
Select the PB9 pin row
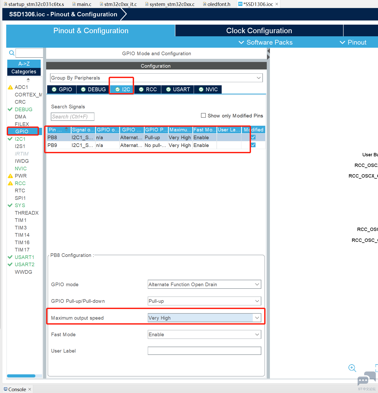click(156, 145)
